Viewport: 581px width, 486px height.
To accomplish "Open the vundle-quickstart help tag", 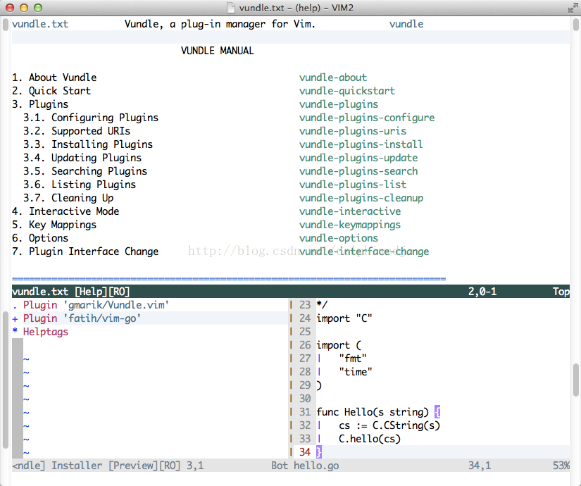I will point(346,91).
